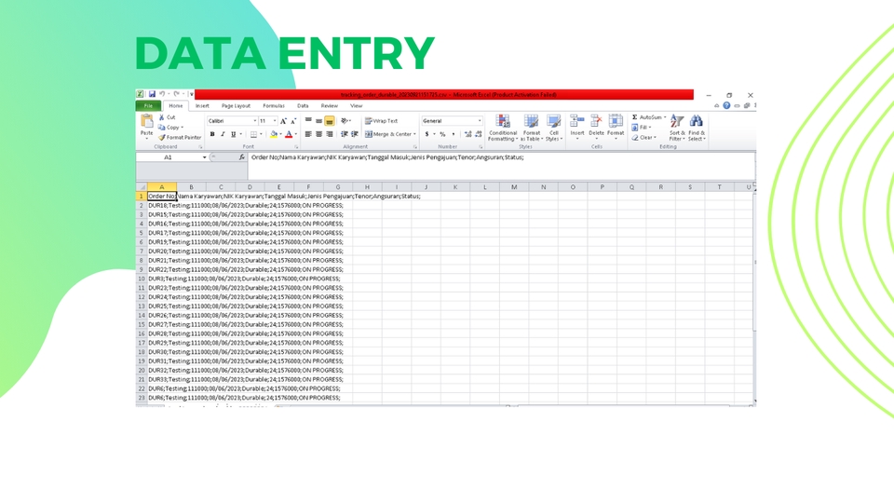The width and height of the screenshot is (894, 503).
Task: Open the Calibri font name dropdown
Action: pyautogui.click(x=255, y=121)
